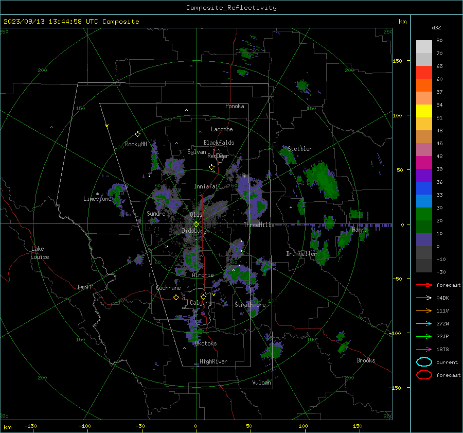Viewport: 463px width, 433px height.
Task: Click the white plus marker west of Hanna
Action: [291, 207]
